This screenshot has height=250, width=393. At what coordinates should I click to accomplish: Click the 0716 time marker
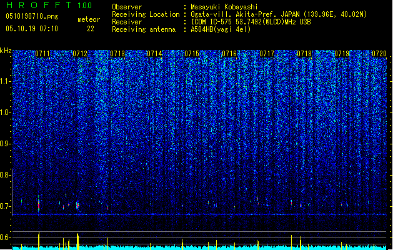[229, 53]
